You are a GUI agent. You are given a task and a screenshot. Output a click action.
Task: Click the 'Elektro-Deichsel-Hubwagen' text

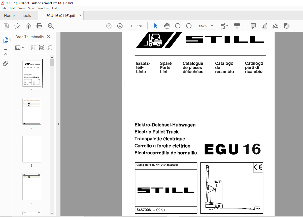pyautogui.click(x=165, y=125)
